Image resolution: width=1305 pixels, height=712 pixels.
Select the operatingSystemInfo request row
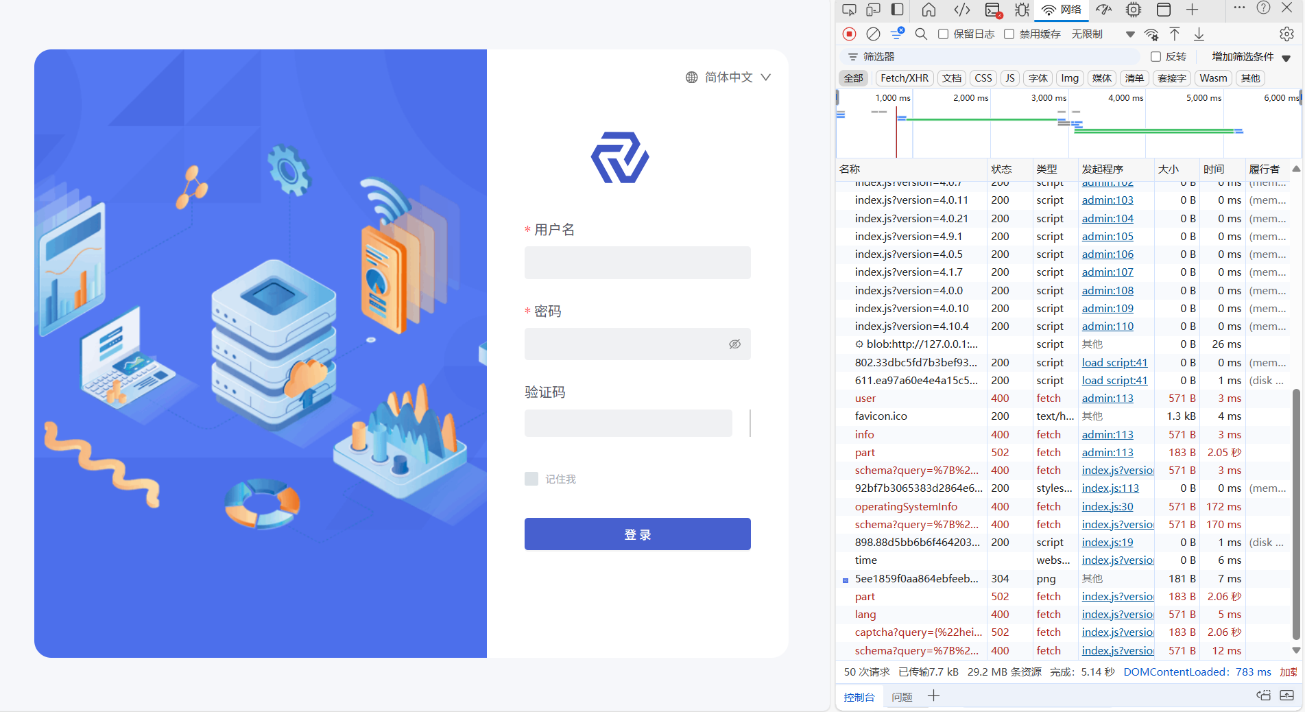(1063, 507)
